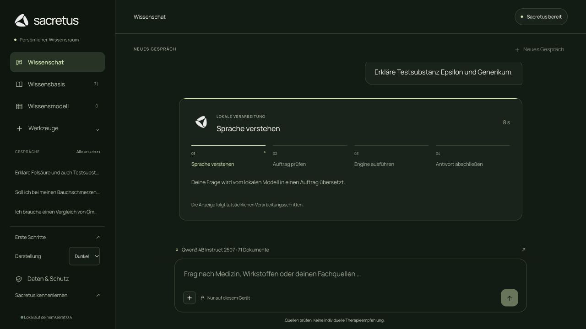Screen dimensions: 586x329
Task: Start a Neues Gespräch at top right
Action: pos(539,49)
